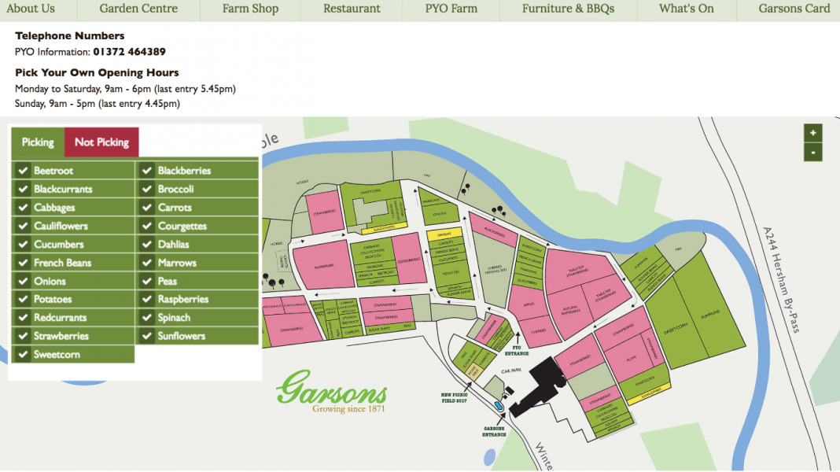Viewport: 840px width, 472px height.
Task: Toggle the Blackberries checkbox
Action: click(x=147, y=171)
